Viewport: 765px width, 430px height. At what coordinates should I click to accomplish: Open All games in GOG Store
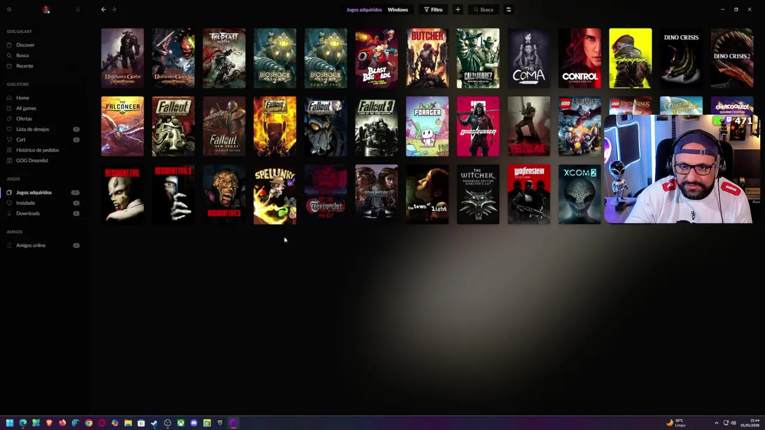(x=26, y=108)
